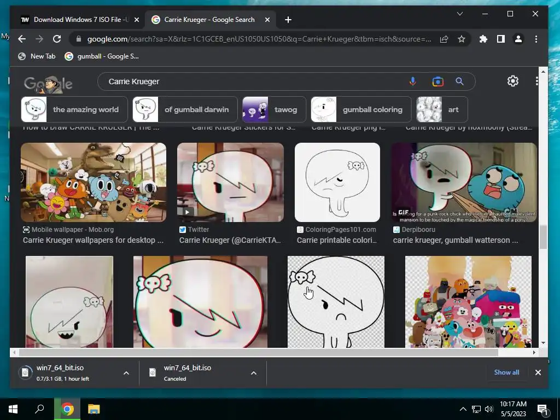
Task: Open the volume control in system tray
Action: (489, 409)
